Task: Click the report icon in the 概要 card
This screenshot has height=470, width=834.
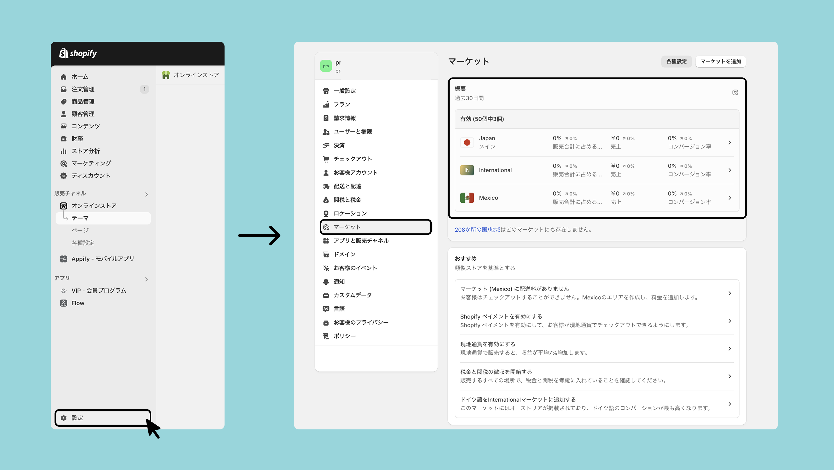Action: 735,93
